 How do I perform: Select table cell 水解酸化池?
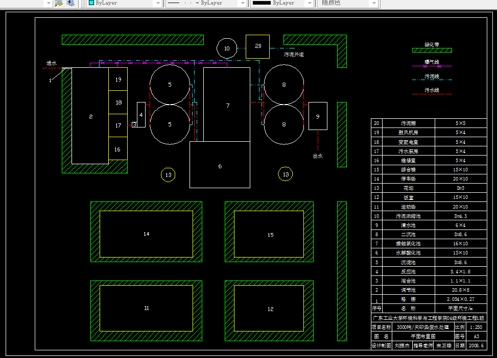[x=408, y=252]
